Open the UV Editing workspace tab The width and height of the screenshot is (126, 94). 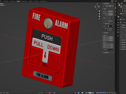(36, 1)
